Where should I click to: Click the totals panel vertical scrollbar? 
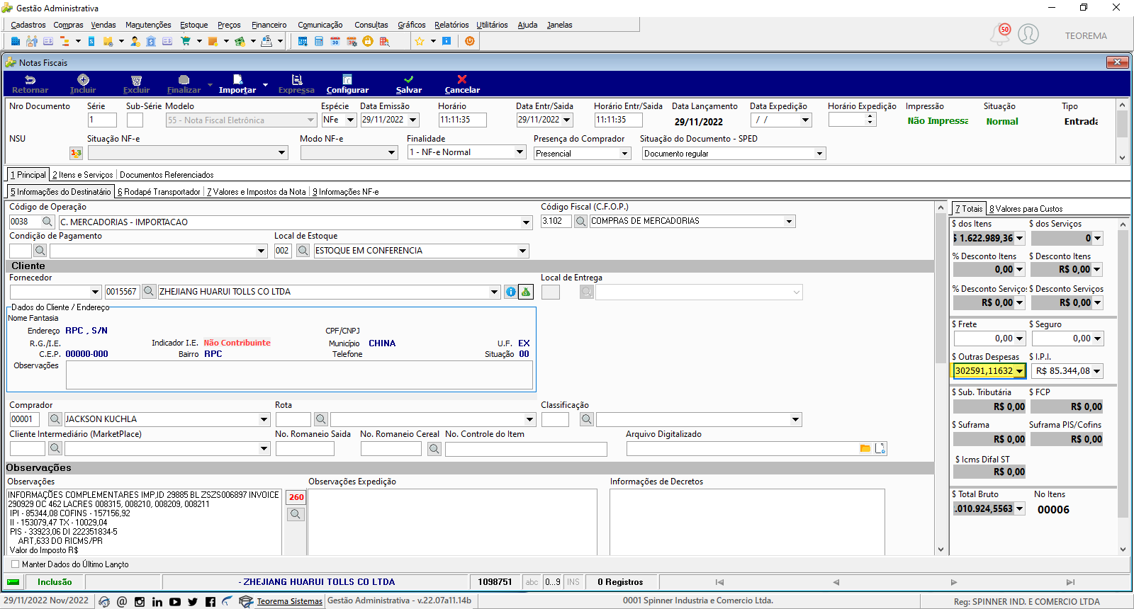coord(1123,386)
